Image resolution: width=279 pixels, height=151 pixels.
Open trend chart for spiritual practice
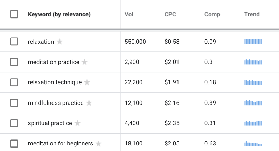pos(253,123)
